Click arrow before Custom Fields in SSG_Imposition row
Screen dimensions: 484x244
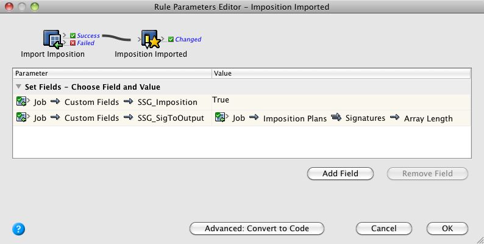(55, 101)
